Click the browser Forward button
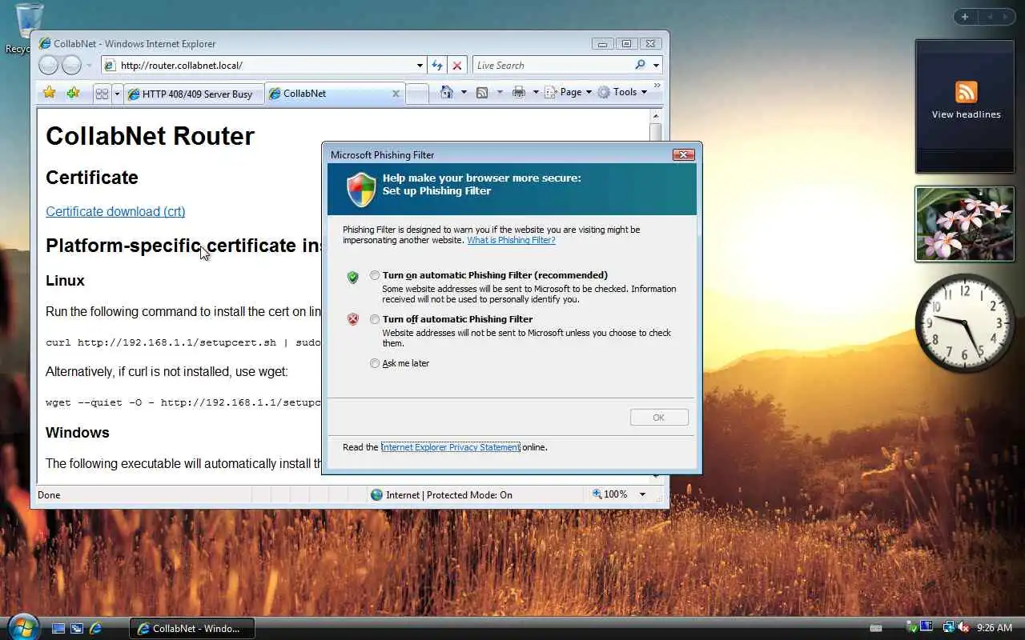The image size is (1025, 640). [x=71, y=66]
